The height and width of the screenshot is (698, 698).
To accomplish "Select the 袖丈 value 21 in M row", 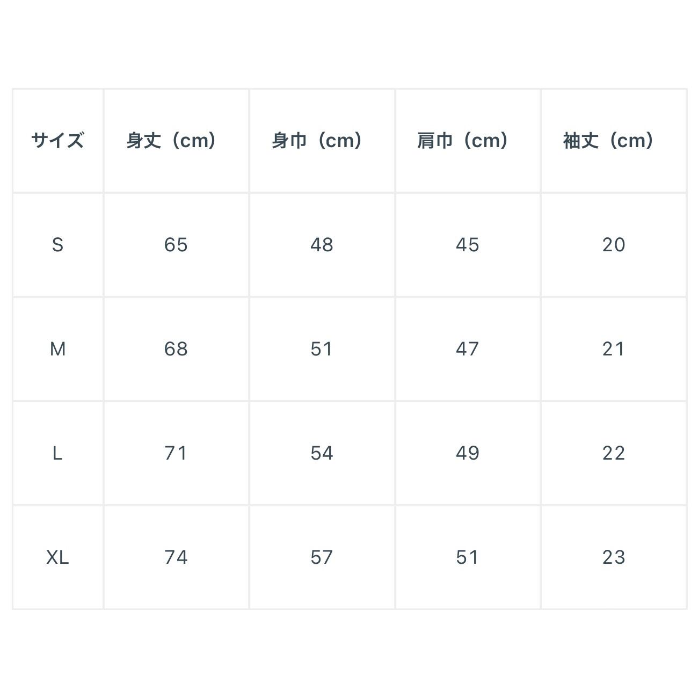I will coord(613,349).
